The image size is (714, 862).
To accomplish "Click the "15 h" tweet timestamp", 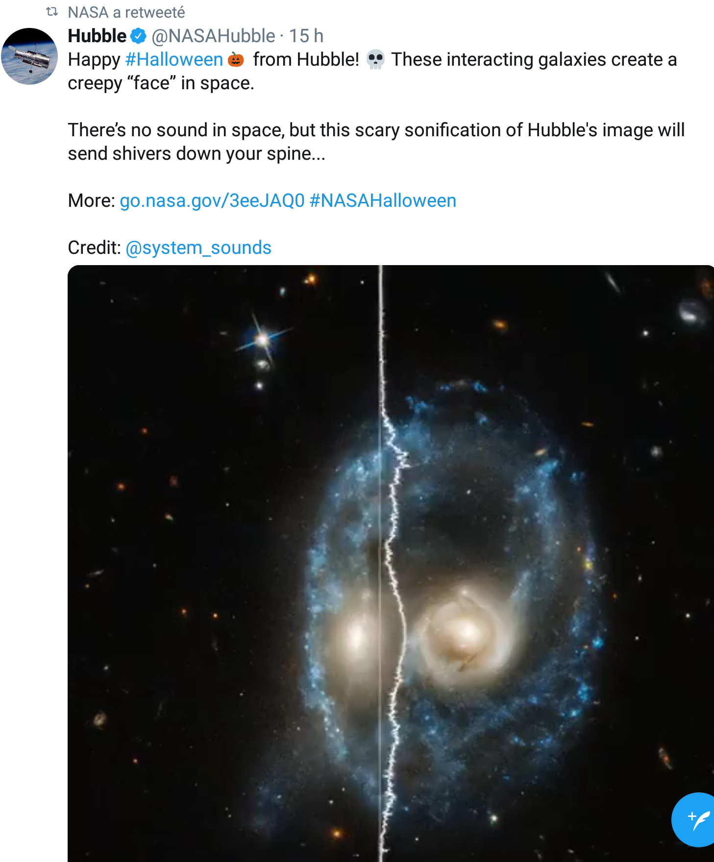I will (306, 36).
